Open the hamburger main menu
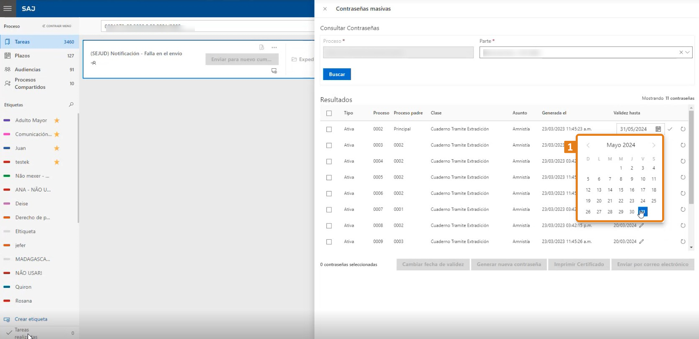 coord(8,8)
